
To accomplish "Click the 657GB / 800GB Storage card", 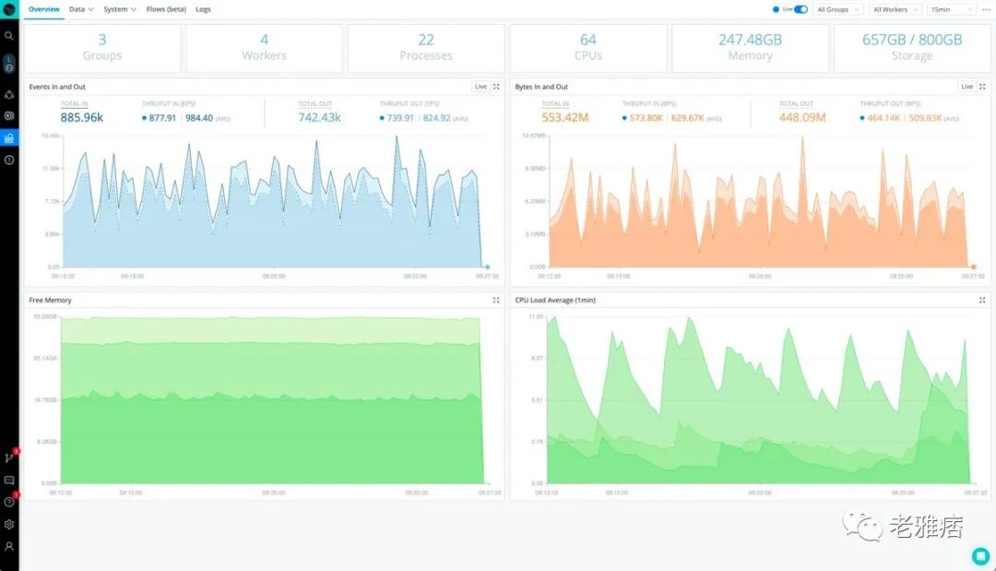I will coord(912,48).
